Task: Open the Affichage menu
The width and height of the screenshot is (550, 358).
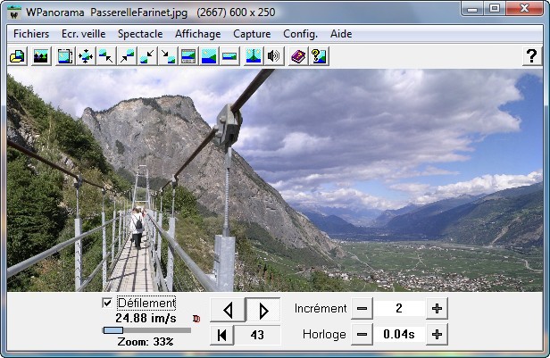Action: pyautogui.click(x=198, y=34)
